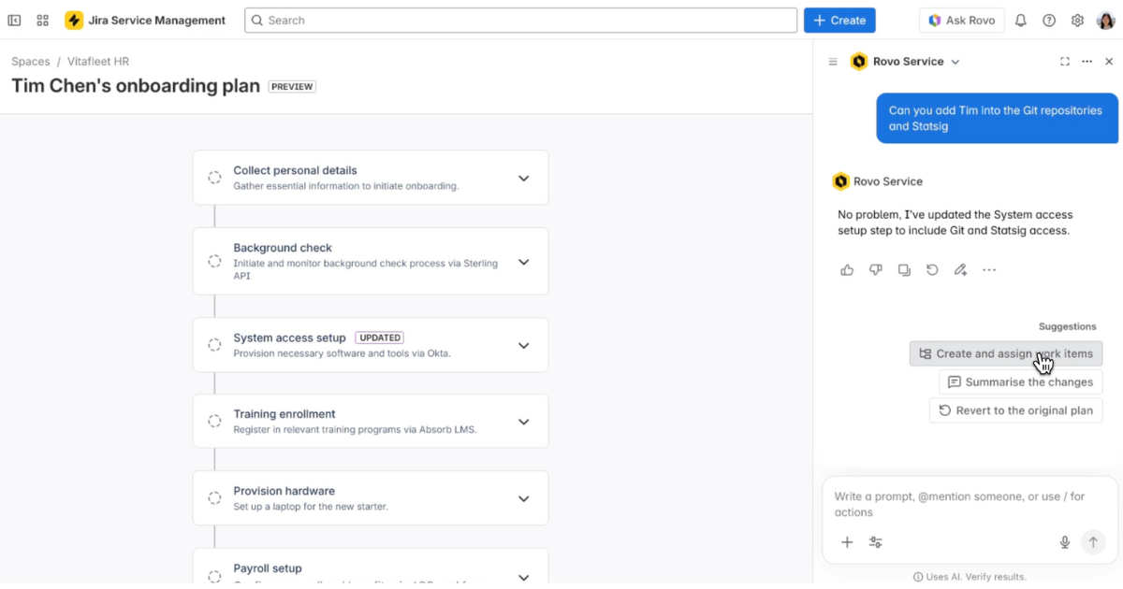The height and width of the screenshot is (589, 1123).
Task: Open the chat panel more options menu
Action: [x=1087, y=62]
